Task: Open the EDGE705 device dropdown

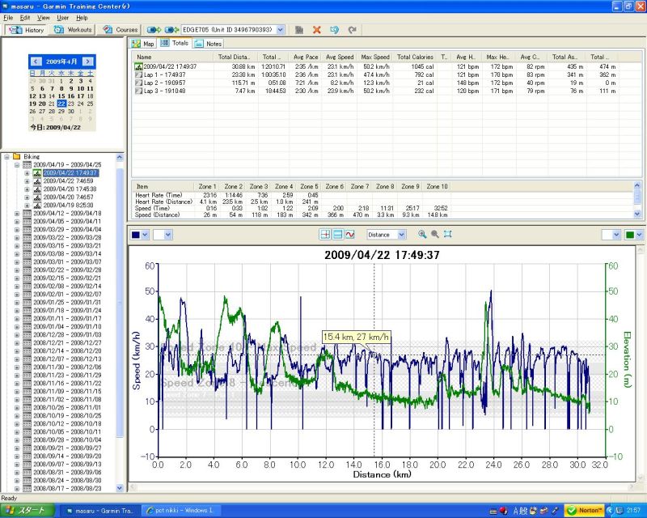Action: click(x=281, y=30)
